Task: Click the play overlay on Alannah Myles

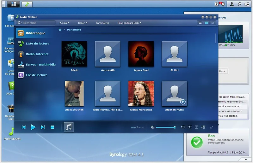Action: point(183,102)
